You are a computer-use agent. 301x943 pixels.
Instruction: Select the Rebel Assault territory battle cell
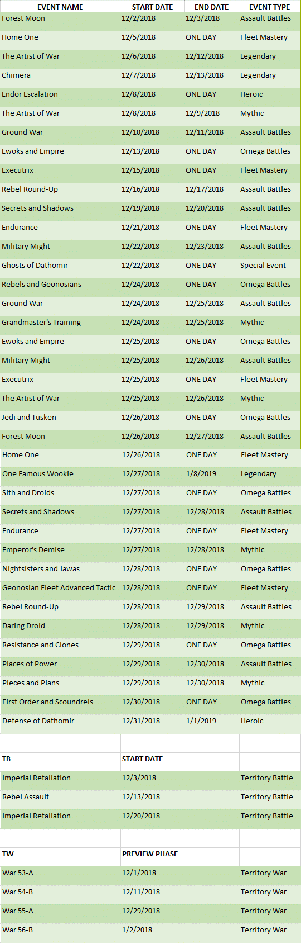pos(61,797)
